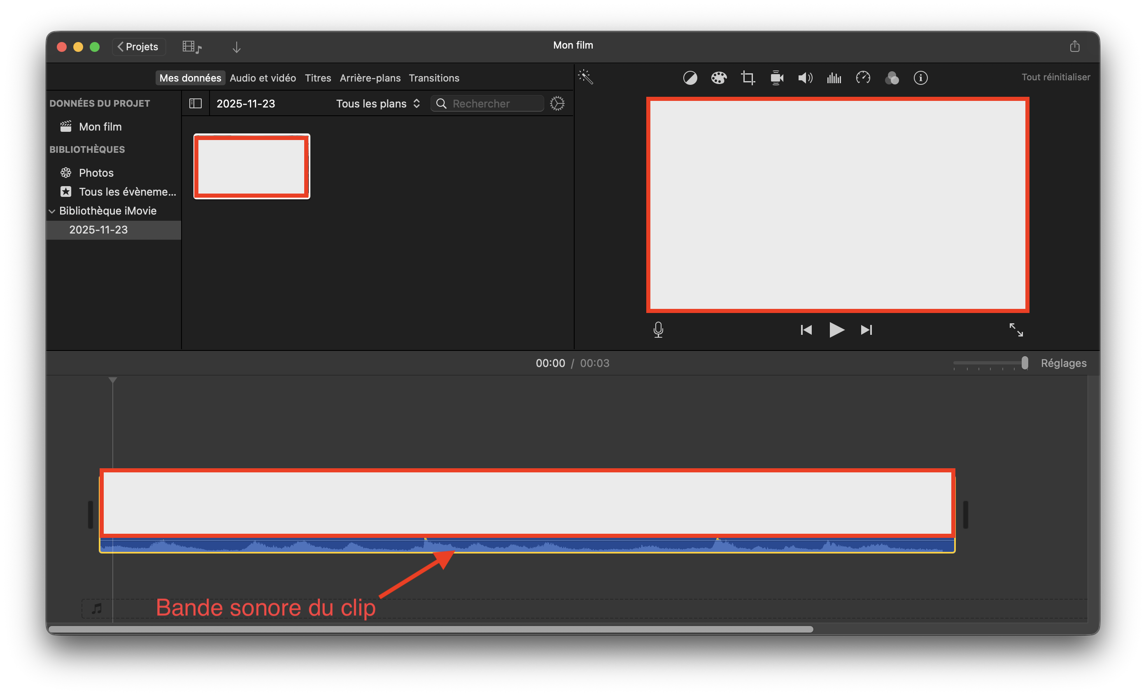Go back to Projets
Screen dimensions: 1146x696
[138, 47]
